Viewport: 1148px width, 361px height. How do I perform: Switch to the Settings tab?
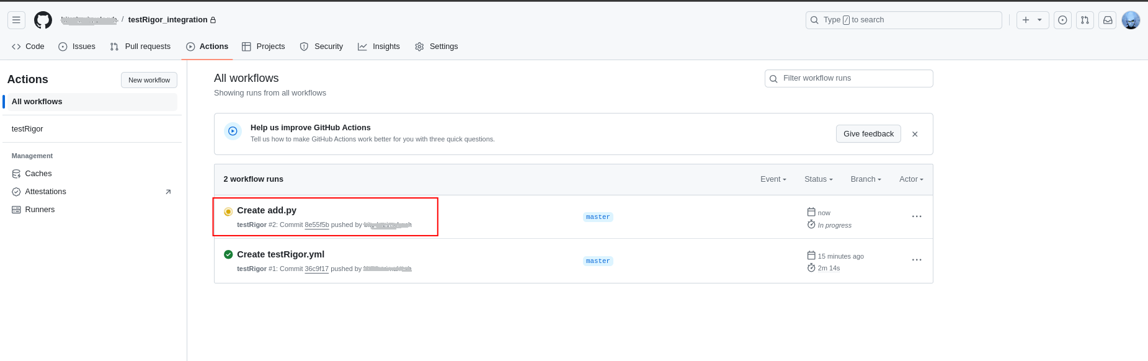pos(437,47)
